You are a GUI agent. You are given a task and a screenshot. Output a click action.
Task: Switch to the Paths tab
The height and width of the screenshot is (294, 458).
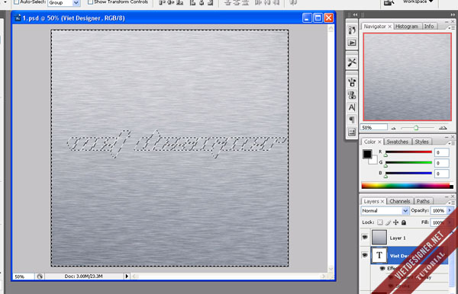423,201
